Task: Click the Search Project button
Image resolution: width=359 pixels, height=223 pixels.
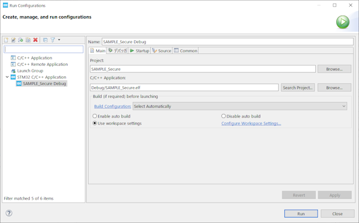Action: [x=297, y=88]
